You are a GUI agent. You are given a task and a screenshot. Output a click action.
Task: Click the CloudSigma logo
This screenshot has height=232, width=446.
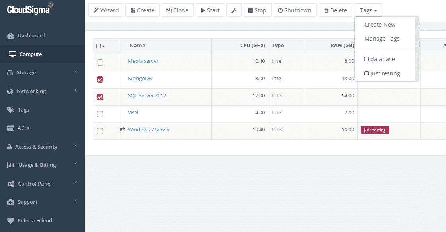(x=30, y=8)
